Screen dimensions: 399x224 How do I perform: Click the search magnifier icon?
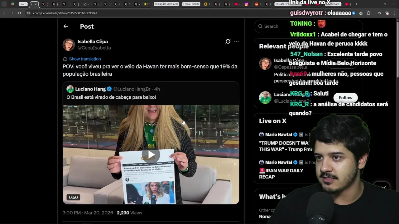(260, 26)
